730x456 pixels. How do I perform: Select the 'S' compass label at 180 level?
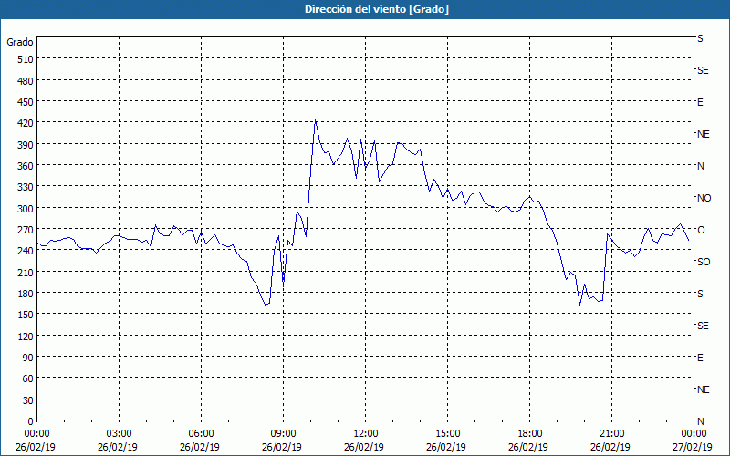(x=700, y=294)
